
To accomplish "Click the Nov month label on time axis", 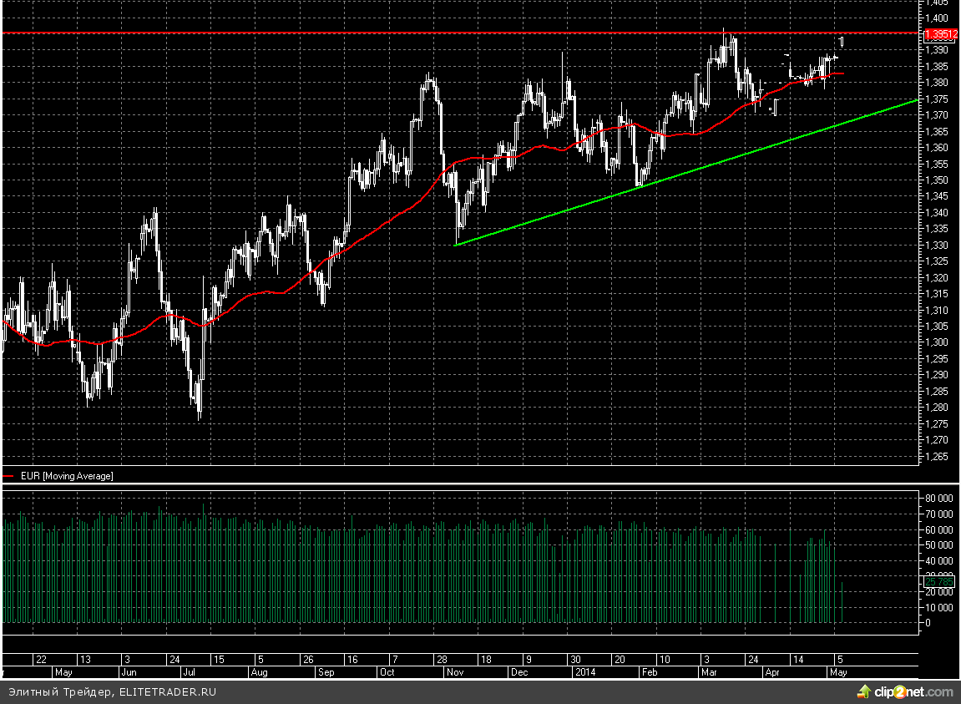I will pyautogui.click(x=456, y=671).
